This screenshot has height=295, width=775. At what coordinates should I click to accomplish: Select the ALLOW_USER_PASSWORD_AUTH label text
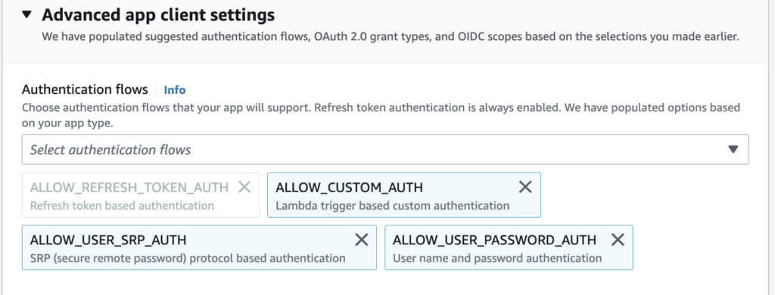(x=494, y=240)
